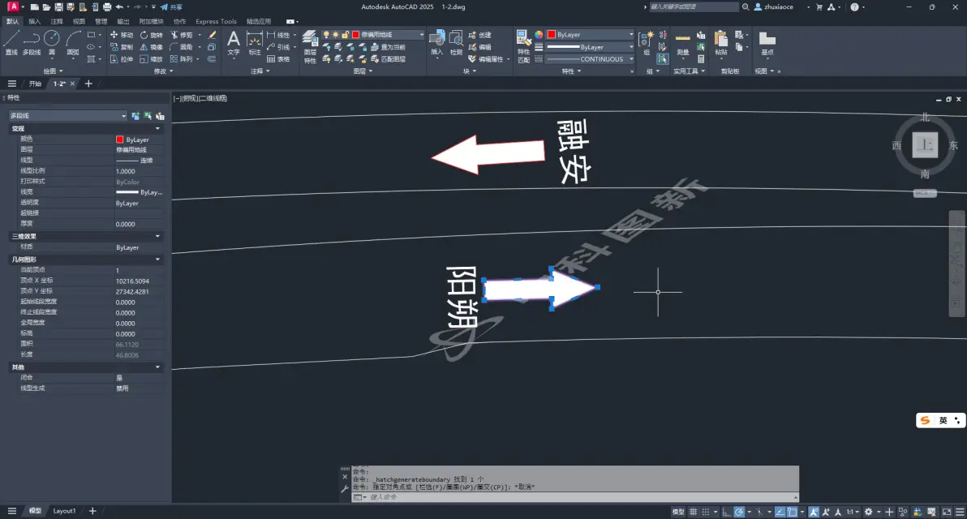The width and height of the screenshot is (967, 519).
Task: Switch to the Layout1 tab
Action: 64,511
